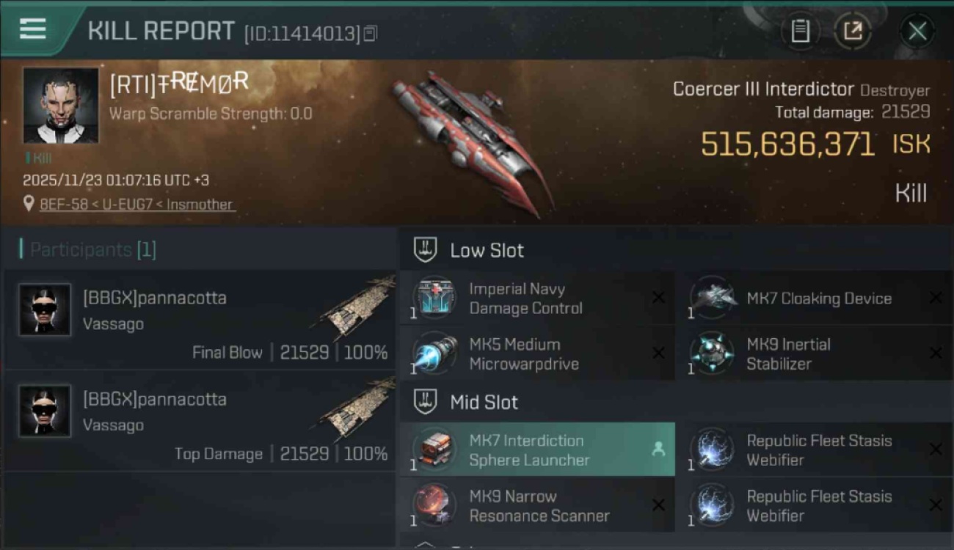The width and height of the screenshot is (954, 550).
Task: Toggle X marker on Imperial Navy Damage Control
Action: (x=658, y=298)
